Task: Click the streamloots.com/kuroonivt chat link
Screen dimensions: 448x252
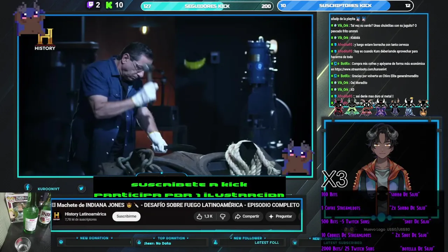Action: pos(360,69)
